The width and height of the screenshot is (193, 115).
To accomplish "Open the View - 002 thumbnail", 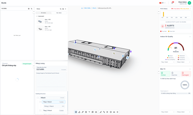I will pyautogui.click(x=40, y=21).
